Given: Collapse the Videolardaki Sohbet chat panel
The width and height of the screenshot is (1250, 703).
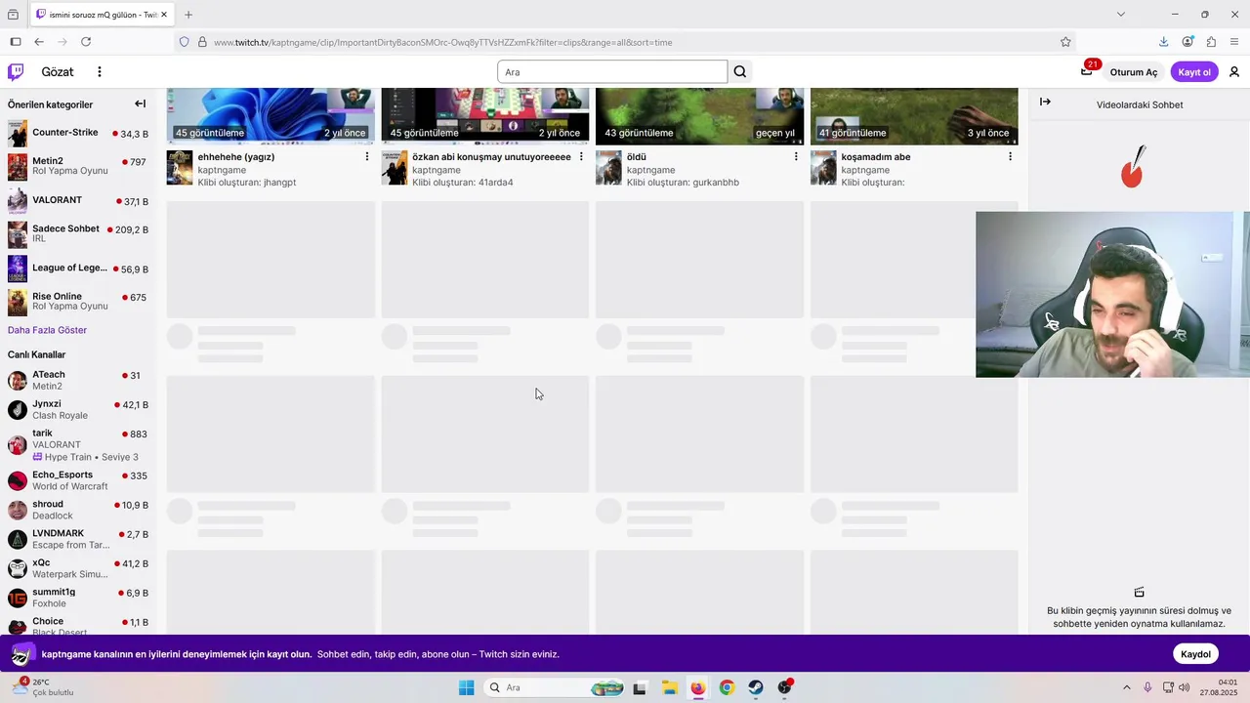Looking at the screenshot, I should (x=1045, y=102).
